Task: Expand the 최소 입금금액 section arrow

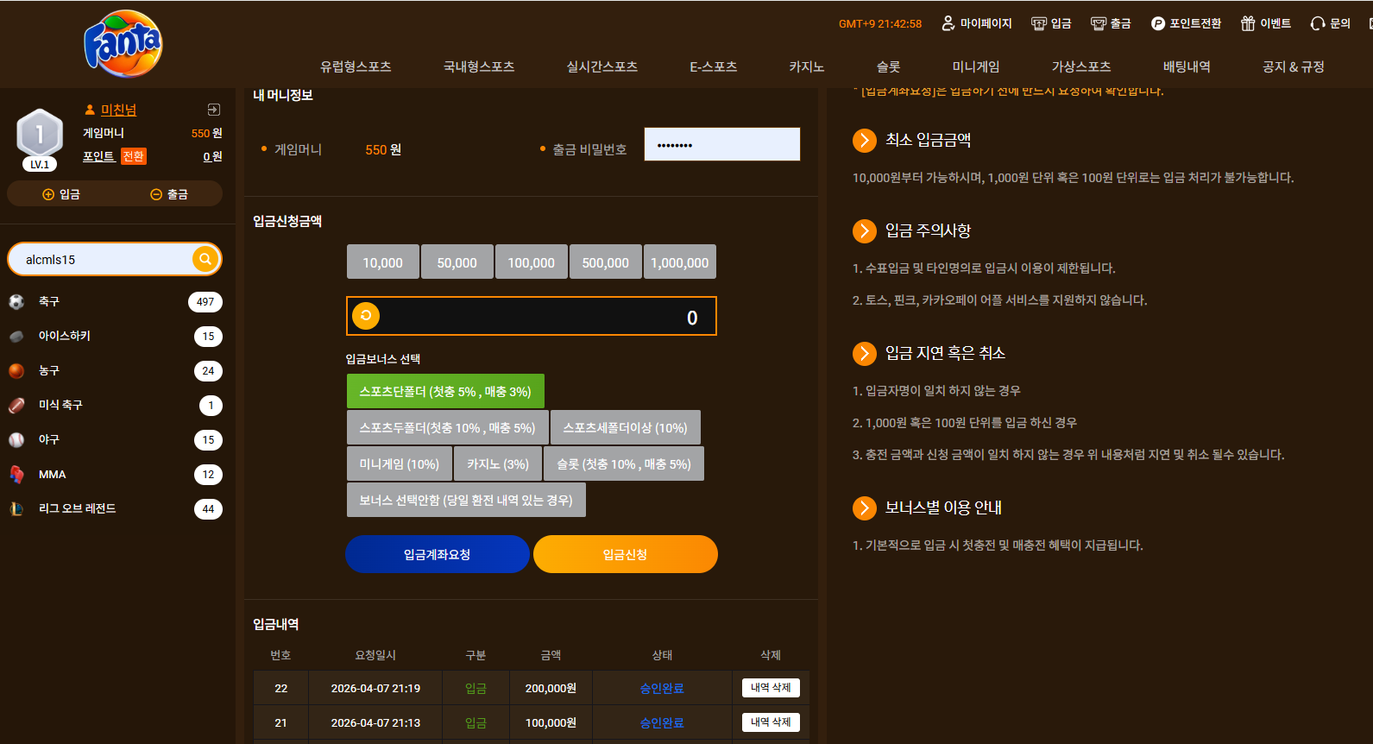Action: click(865, 140)
